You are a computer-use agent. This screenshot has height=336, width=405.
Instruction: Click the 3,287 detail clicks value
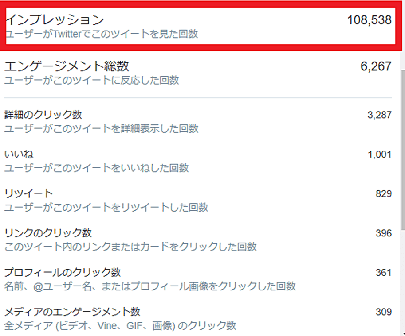click(x=379, y=115)
